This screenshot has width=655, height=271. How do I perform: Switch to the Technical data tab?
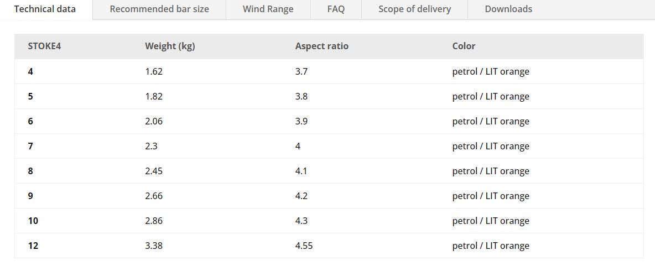pyautogui.click(x=45, y=9)
